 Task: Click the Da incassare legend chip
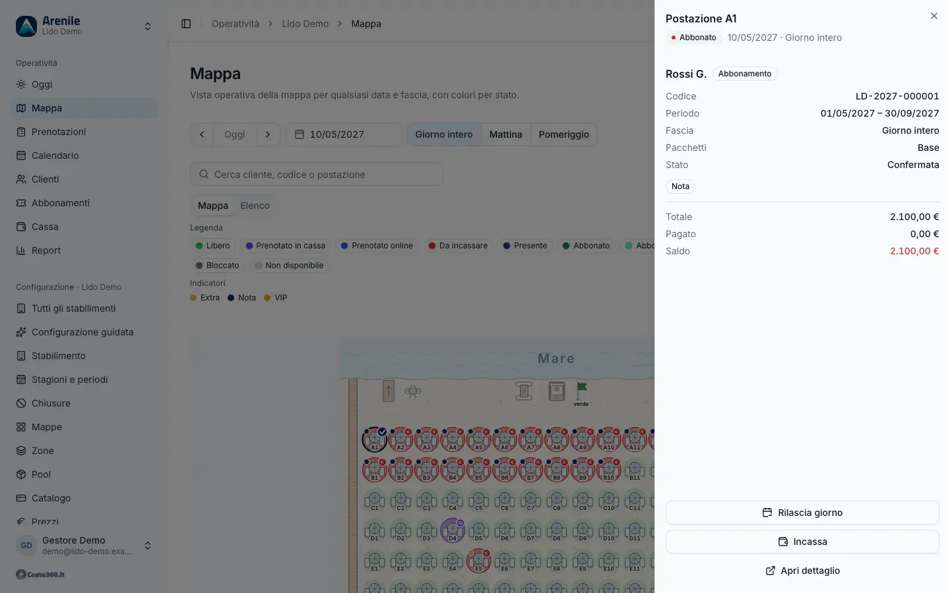tap(458, 246)
